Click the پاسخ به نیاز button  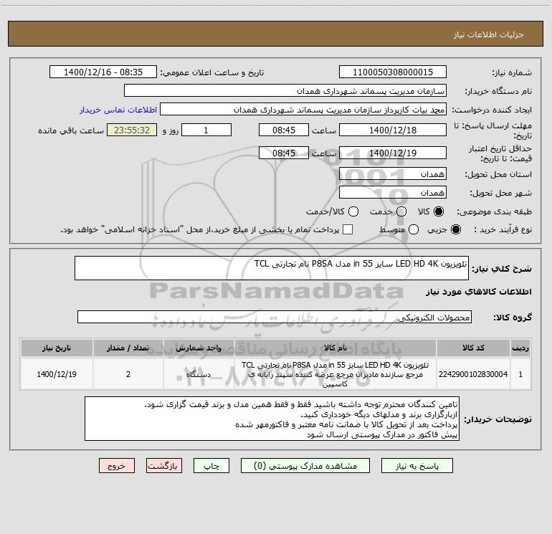coord(417,466)
